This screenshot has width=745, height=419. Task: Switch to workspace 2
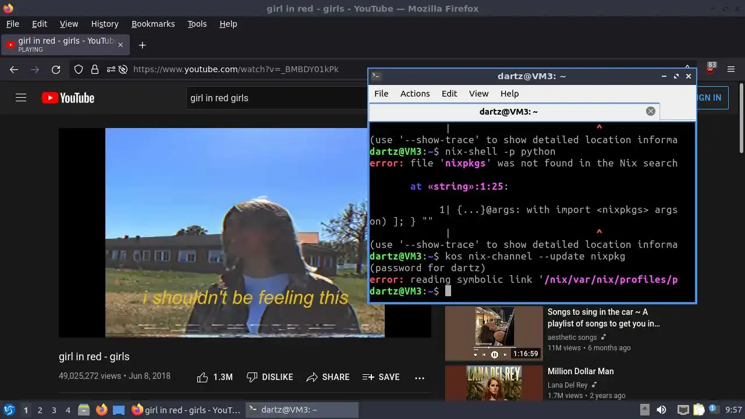pos(40,410)
